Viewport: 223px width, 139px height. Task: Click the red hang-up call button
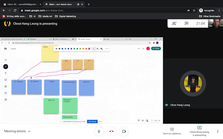click(111, 131)
